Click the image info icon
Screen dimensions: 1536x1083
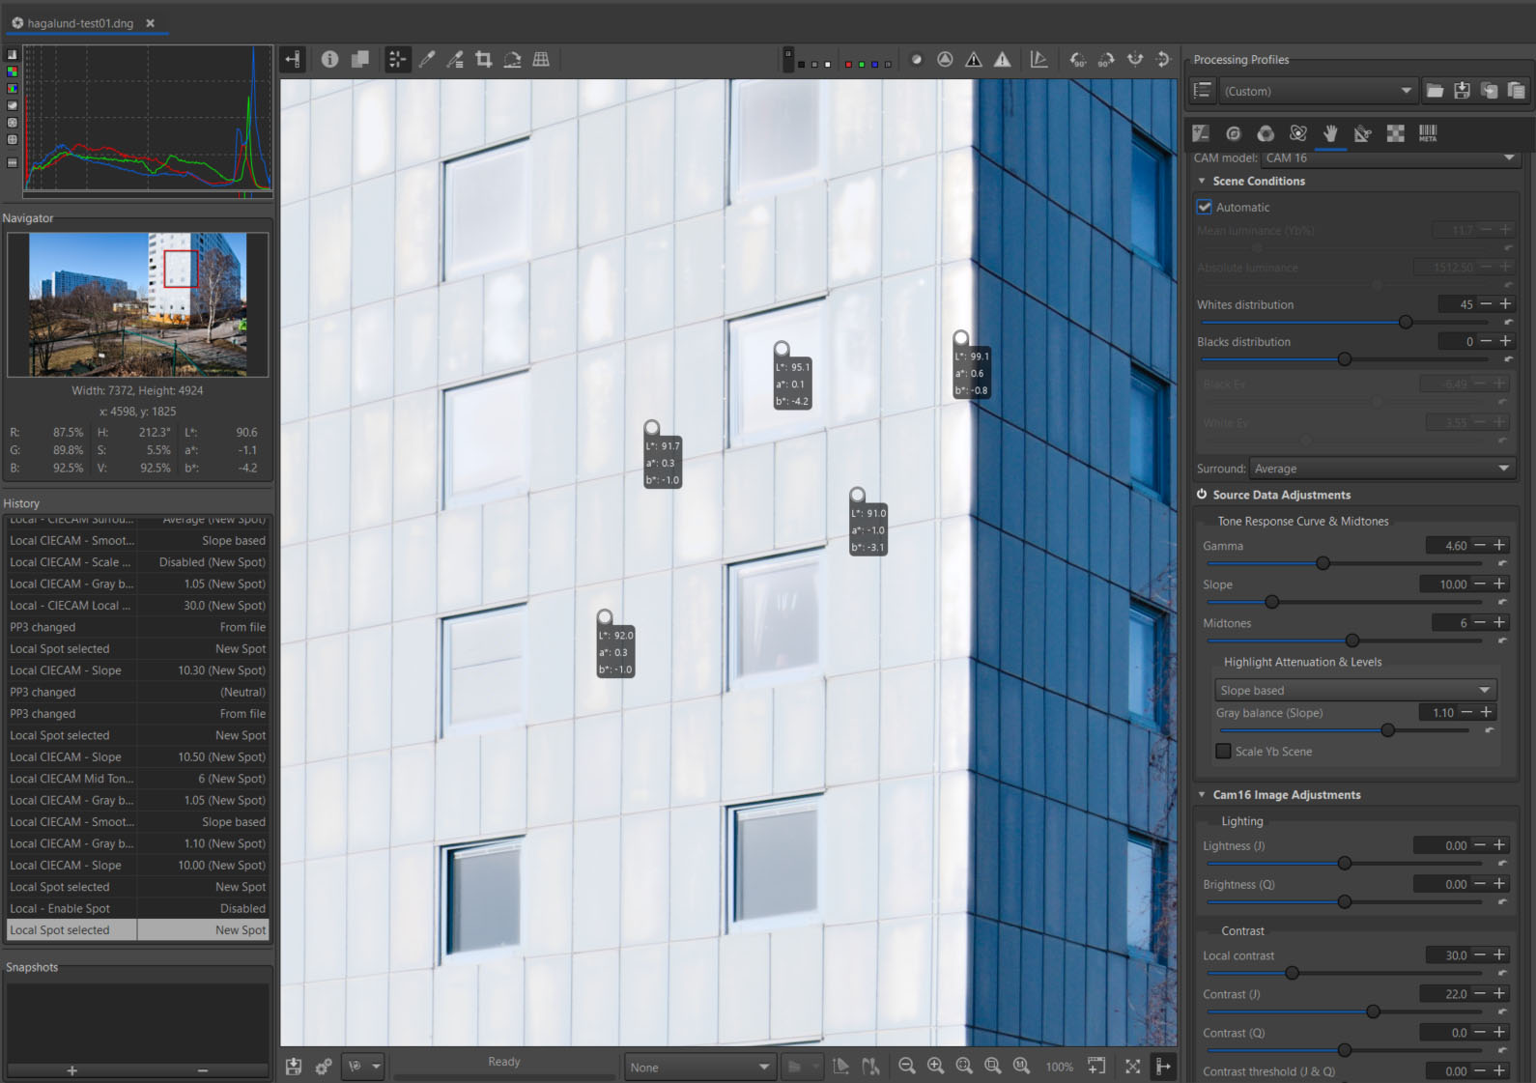coord(329,60)
